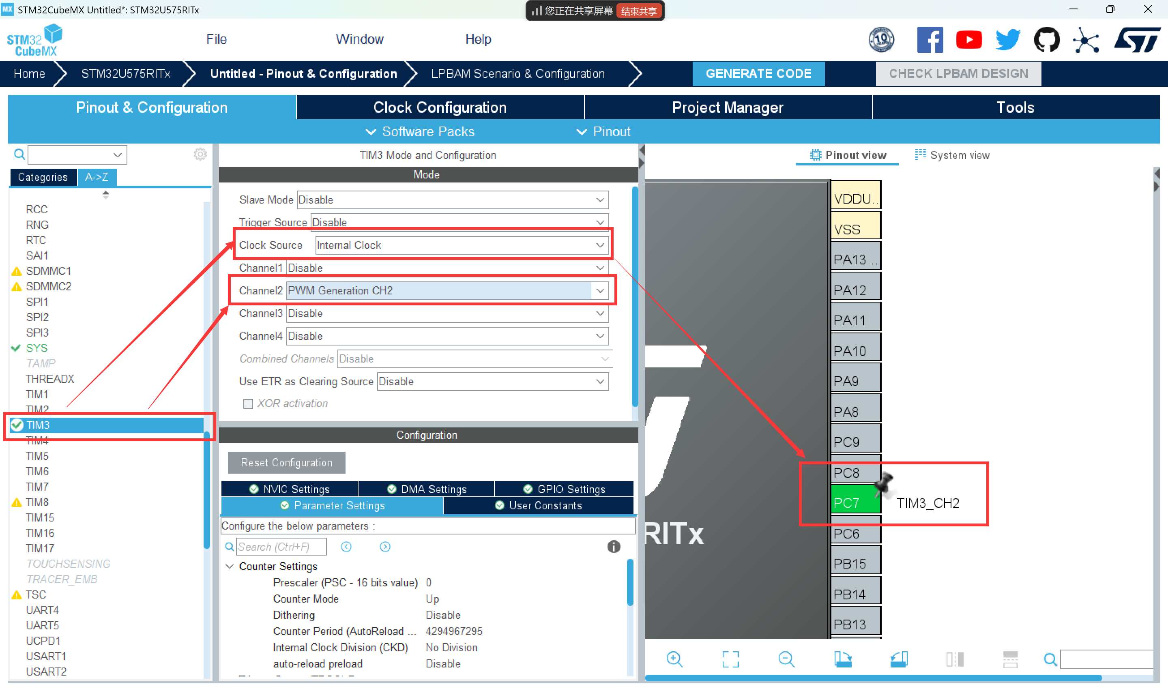Click the pinout horizontal scrollbar

tap(873, 678)
